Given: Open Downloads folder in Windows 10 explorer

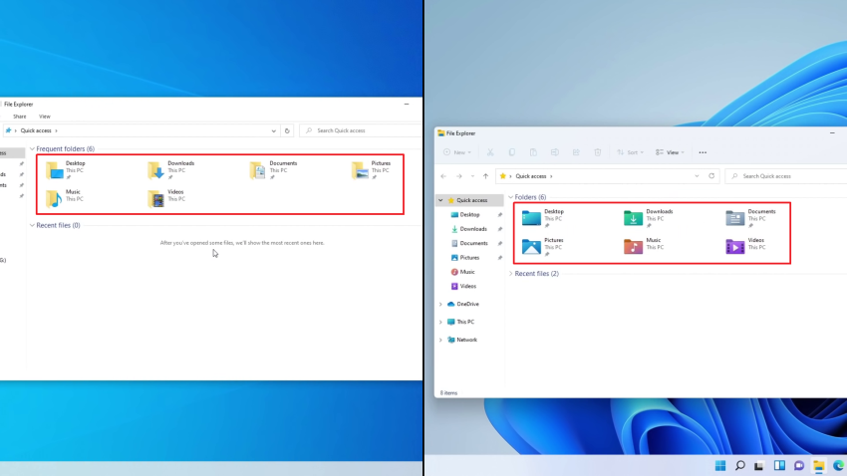Looking at the screenshot, I should coord(170,169).
